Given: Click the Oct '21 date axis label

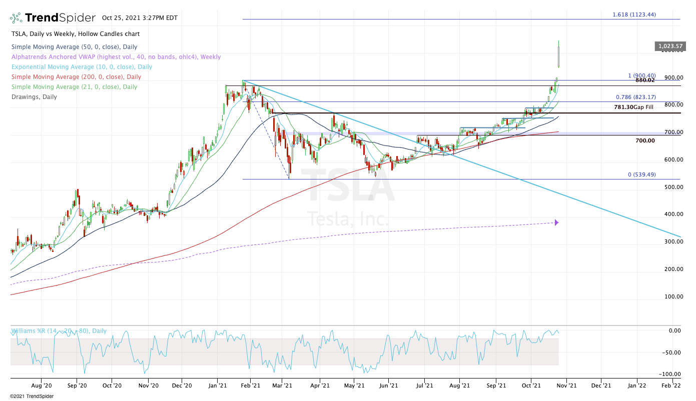Looking at the screenshot, I should [530, 386].
